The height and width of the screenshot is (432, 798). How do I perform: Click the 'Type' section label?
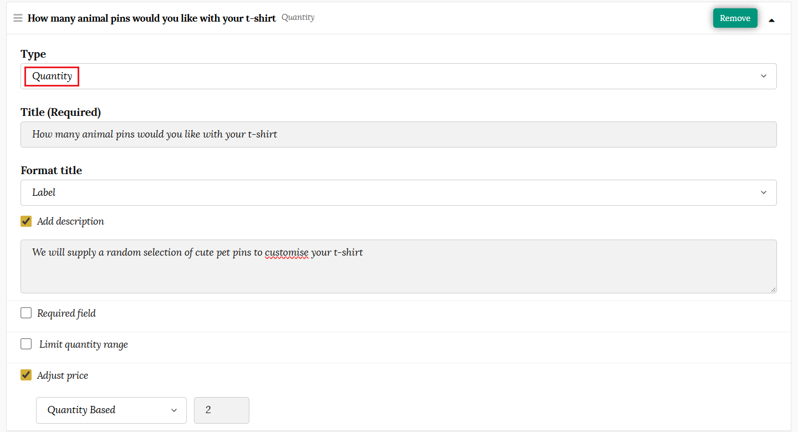pos(33,54)
